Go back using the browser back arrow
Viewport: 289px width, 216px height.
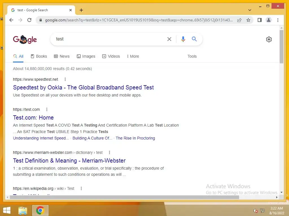click(11, 20)
